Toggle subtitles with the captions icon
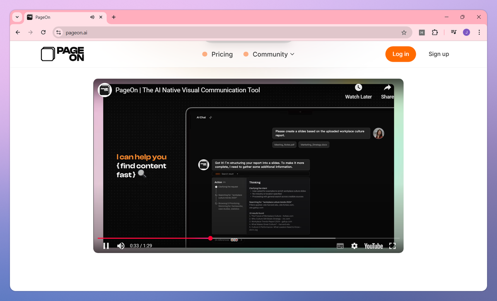Image resolution: width=497 pixels, height=301 pixels. pyautogui.click(x=340, y=246)
